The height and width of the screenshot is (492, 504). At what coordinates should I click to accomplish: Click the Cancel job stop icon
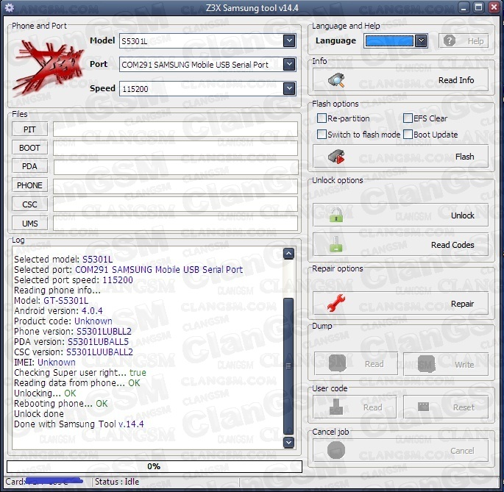point(336,450)
